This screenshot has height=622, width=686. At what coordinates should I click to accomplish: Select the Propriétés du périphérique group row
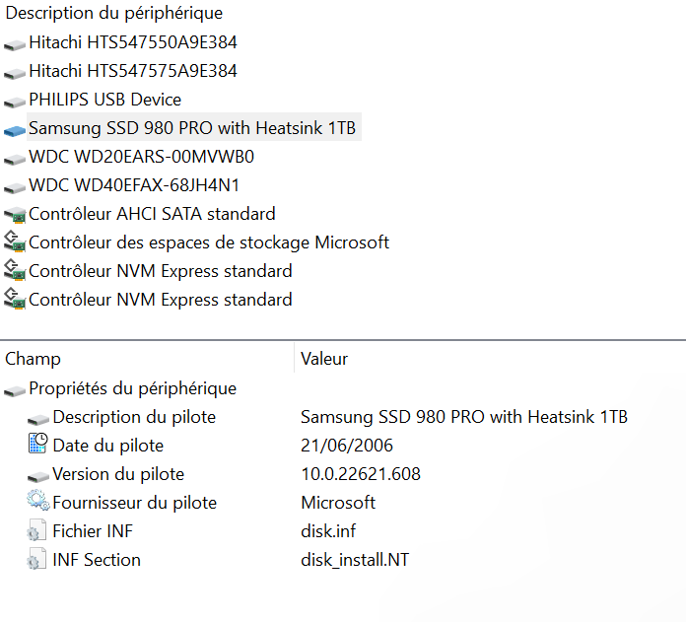coord(132,388)
